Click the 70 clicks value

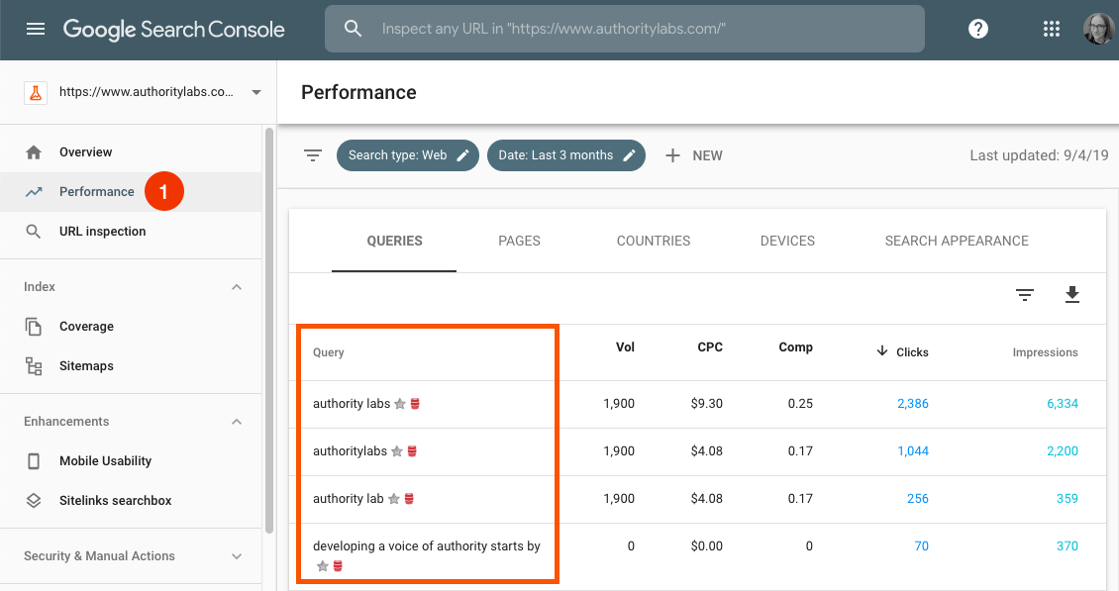(921, 546)
